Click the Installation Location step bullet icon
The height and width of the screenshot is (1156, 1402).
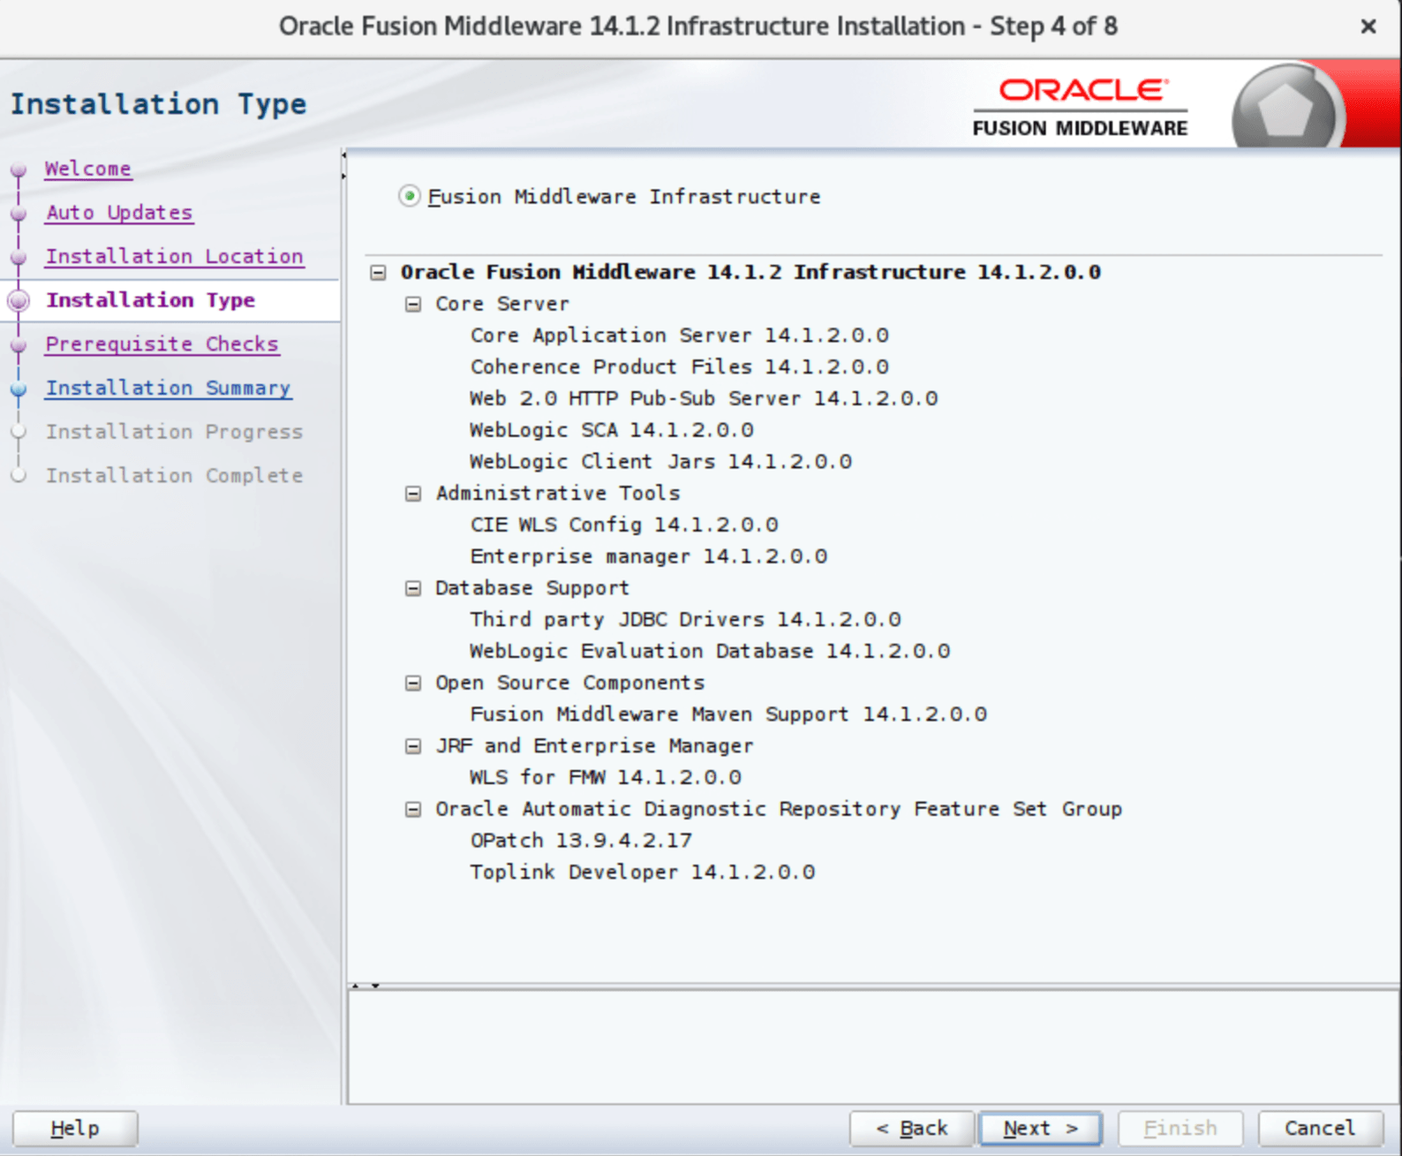[x=19, y=257]
